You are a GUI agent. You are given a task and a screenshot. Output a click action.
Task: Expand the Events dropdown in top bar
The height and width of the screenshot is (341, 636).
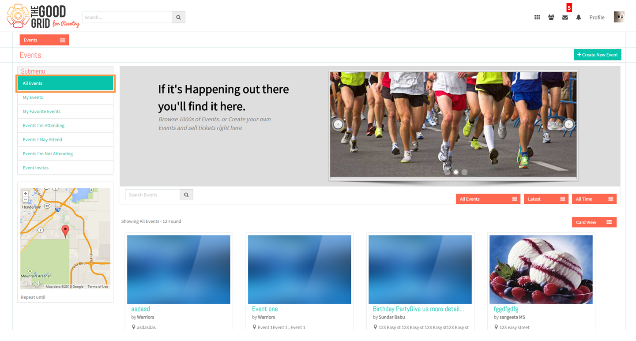(44, 40)
